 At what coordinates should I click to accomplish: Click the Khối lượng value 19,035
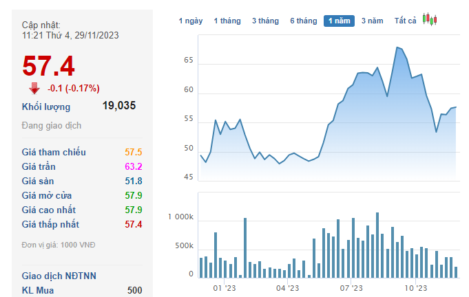point(119,106)
